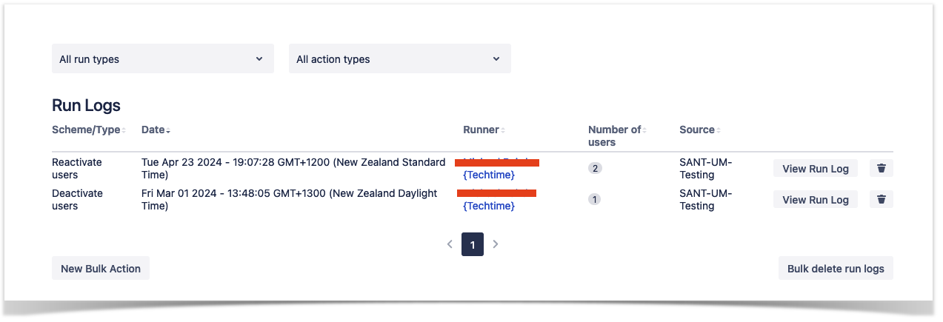Image resolution: width=943 pixels, height=322 pixels.
Task: Open {Techtime} runner link in April row
Action: pyautogui.click(x=488, y=175)
